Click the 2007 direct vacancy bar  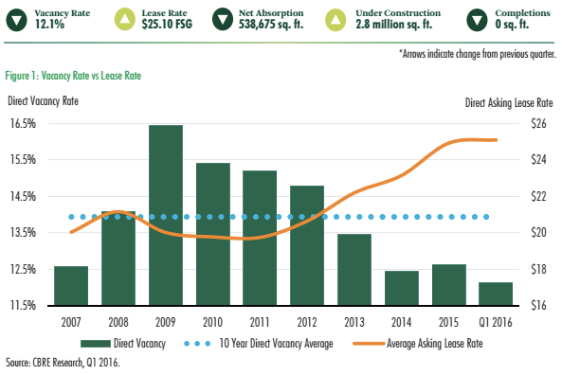(x=71, y=286)
